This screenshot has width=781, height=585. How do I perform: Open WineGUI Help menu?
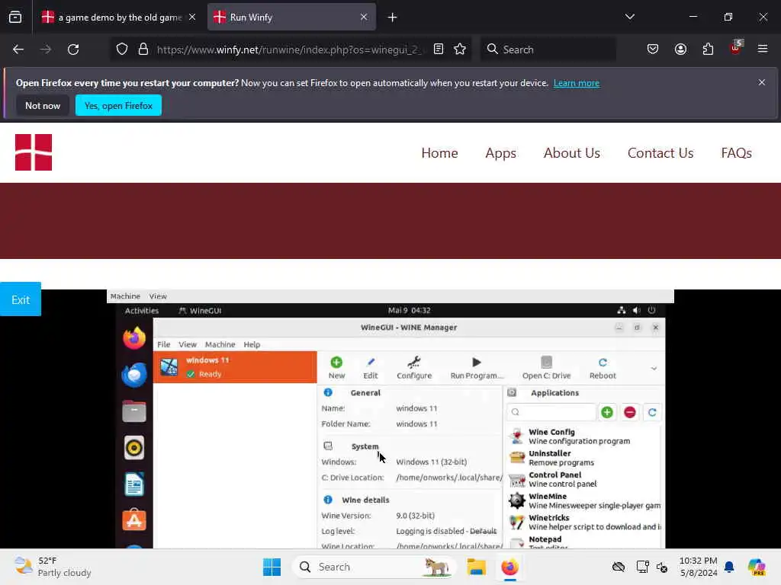coord(252,344)
